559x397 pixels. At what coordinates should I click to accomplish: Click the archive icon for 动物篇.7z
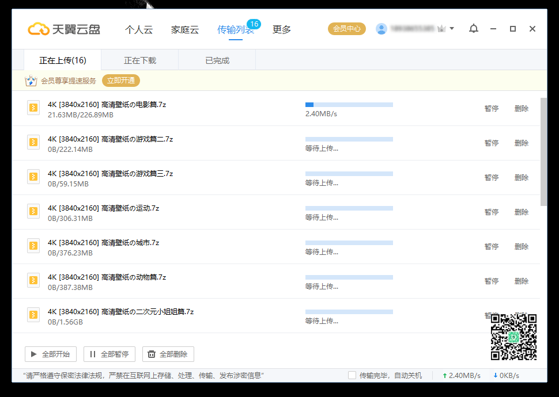[x=33, y=280]
